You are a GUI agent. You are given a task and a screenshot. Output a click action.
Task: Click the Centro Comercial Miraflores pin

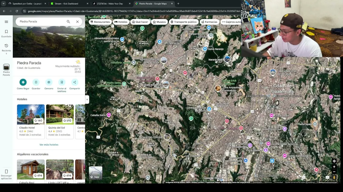(x=209, y=109)
